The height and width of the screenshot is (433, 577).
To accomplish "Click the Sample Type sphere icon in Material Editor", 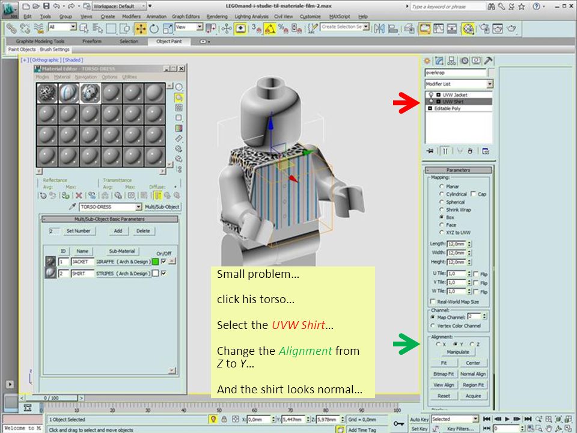I will [179, 87].
